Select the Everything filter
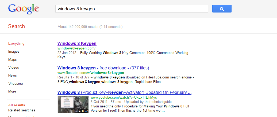 [16, 44]
